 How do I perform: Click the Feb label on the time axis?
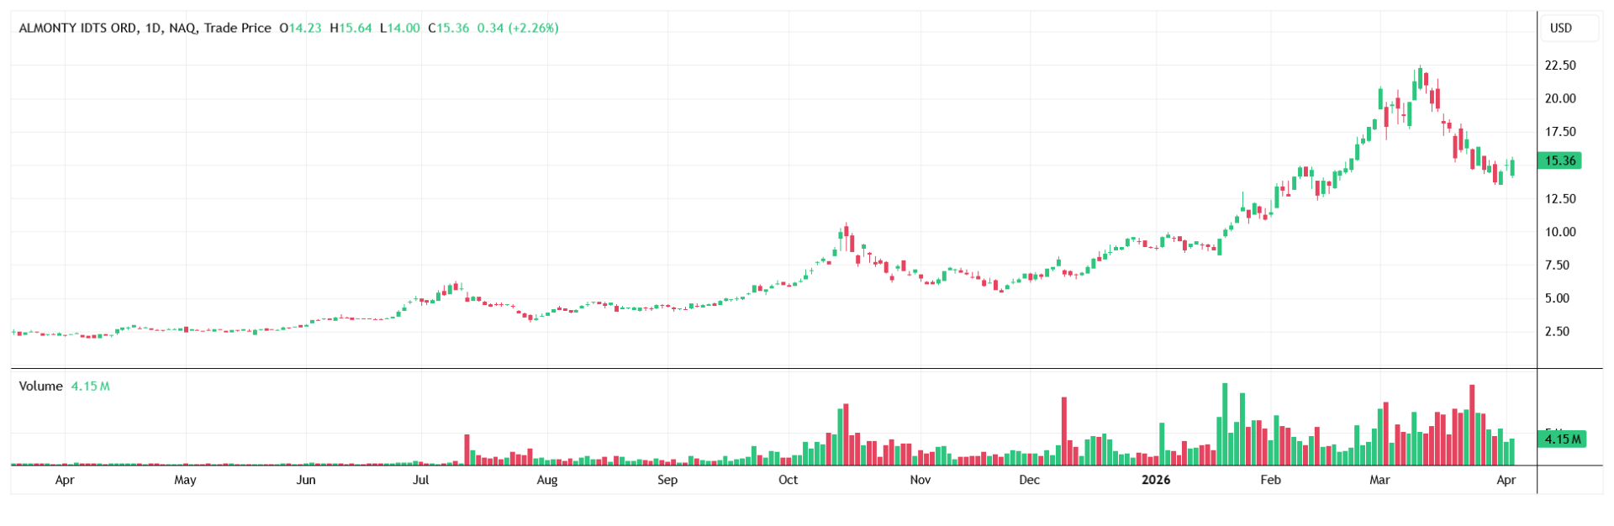[1270, 480]
